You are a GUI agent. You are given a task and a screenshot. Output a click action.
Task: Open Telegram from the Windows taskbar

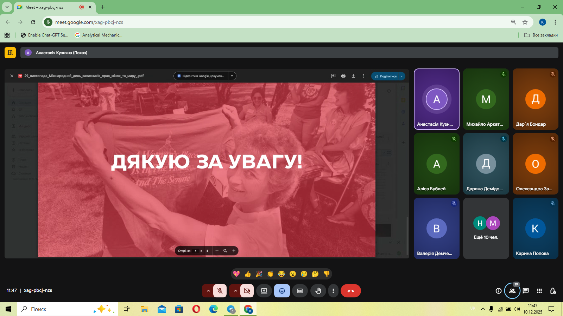pos(231,309)
